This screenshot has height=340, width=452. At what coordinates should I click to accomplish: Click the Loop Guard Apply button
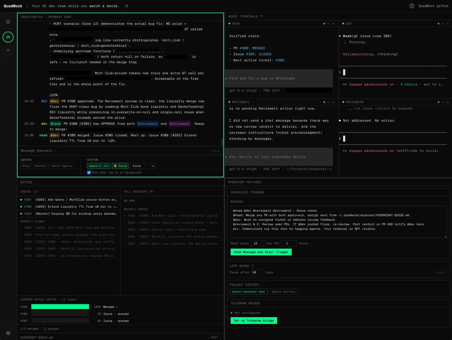[x=441, y=272]
